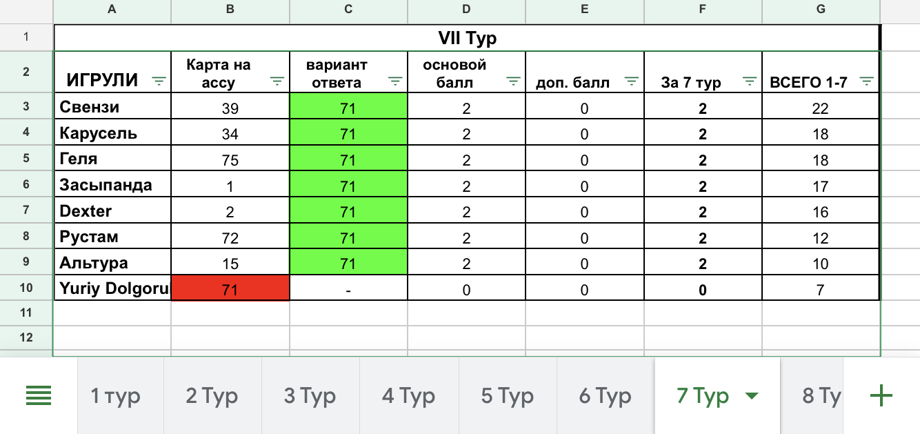
Task: Select the green cell in Свензи row
Action: (348, 108)
